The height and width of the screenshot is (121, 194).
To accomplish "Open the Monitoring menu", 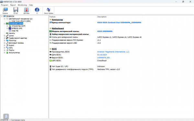I will coord(22,5).
